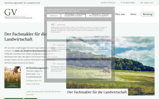Image resolution: width=159 pixels, height=99 pixels.
Task: Download brochure via Laden Sie sich link
Action: point(43,93)
